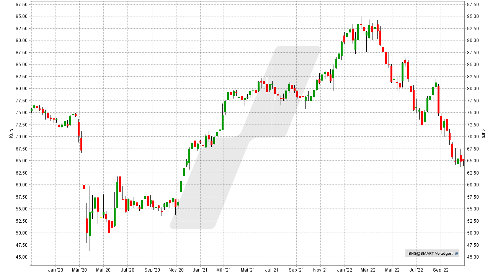Click 50.00 on the left price axis
490x275 pixels.
click(21, 233)
